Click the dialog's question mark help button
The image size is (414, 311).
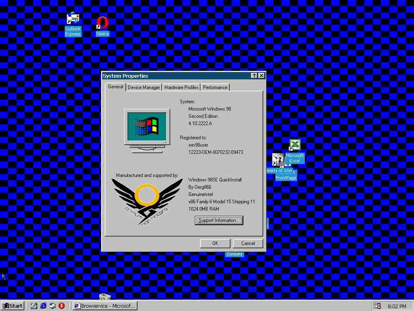coord(254,76)
